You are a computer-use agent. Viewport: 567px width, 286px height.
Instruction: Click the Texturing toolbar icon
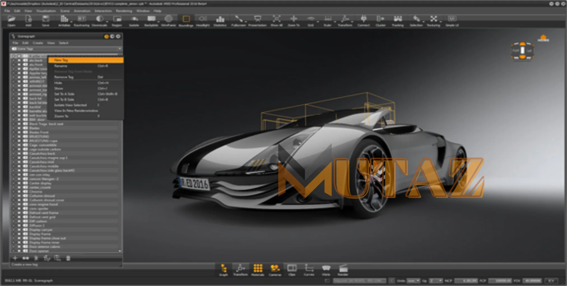click(434, 19)
